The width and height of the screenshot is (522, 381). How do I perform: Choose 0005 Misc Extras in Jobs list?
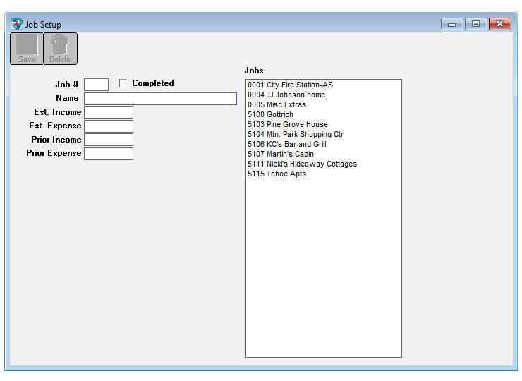[x=277, y=104]
